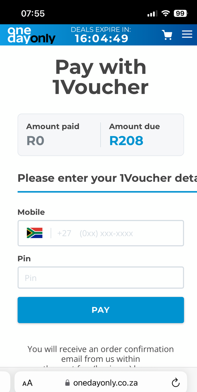Viewport: 197px width, 392px height.
Task: Tap the Wi-Fi icon in the status bar
Action: click(x=166, y=13)
